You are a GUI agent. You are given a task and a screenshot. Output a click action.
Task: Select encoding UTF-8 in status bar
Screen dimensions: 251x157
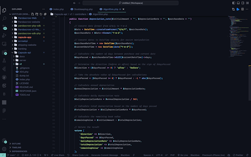[159, 155]
